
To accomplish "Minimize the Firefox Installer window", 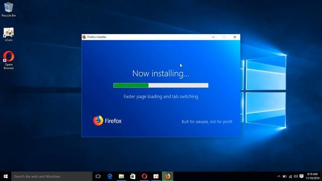I will 213,37.
